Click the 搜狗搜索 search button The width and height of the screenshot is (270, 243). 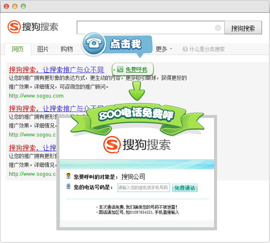coord(243,27)
